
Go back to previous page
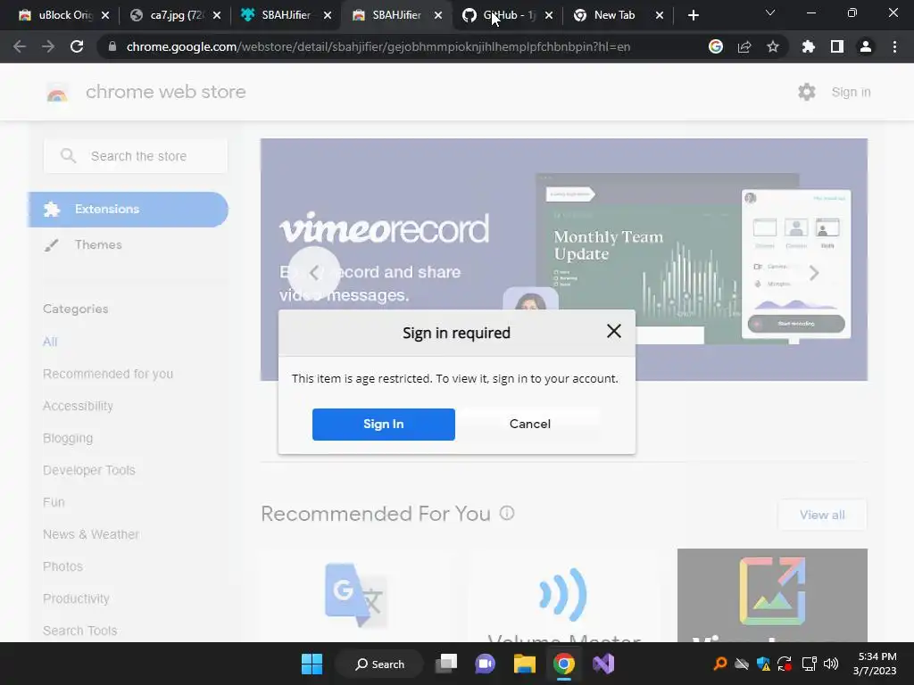coord(20,46)
